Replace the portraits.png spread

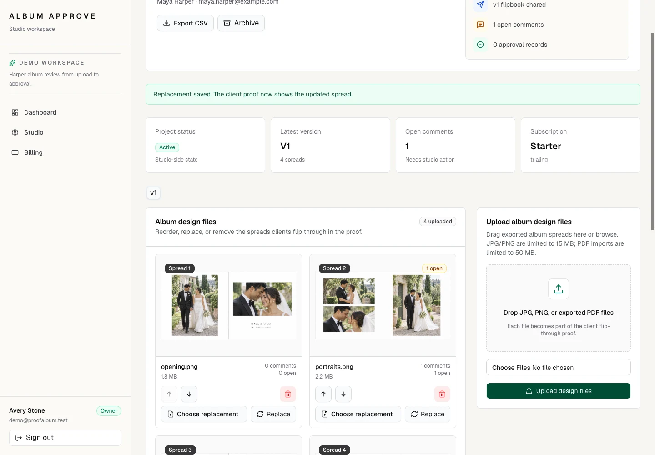tap(428, 414)
